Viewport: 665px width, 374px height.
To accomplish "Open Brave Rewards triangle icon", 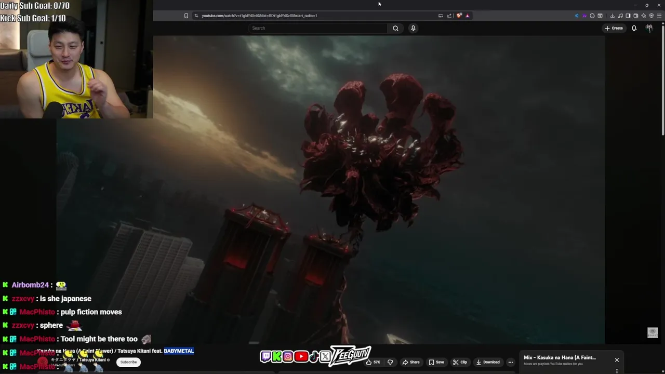I will coord(468,16).
